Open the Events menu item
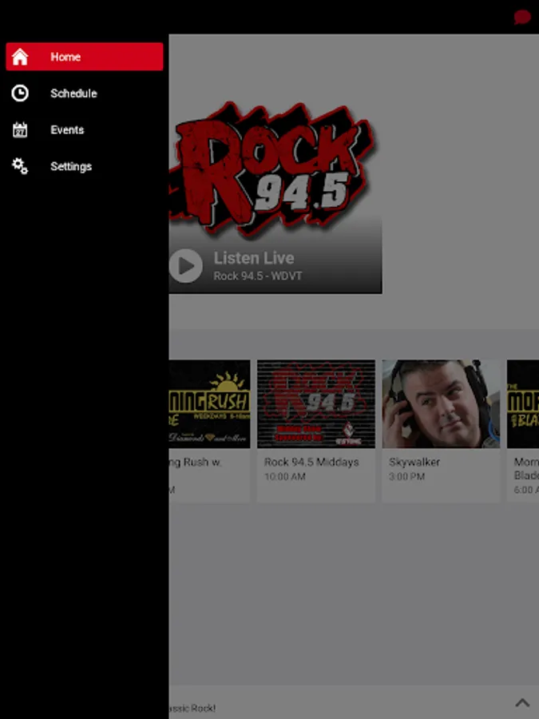The image size is (539, 719). pyautogui.click(x=85, y=129)
